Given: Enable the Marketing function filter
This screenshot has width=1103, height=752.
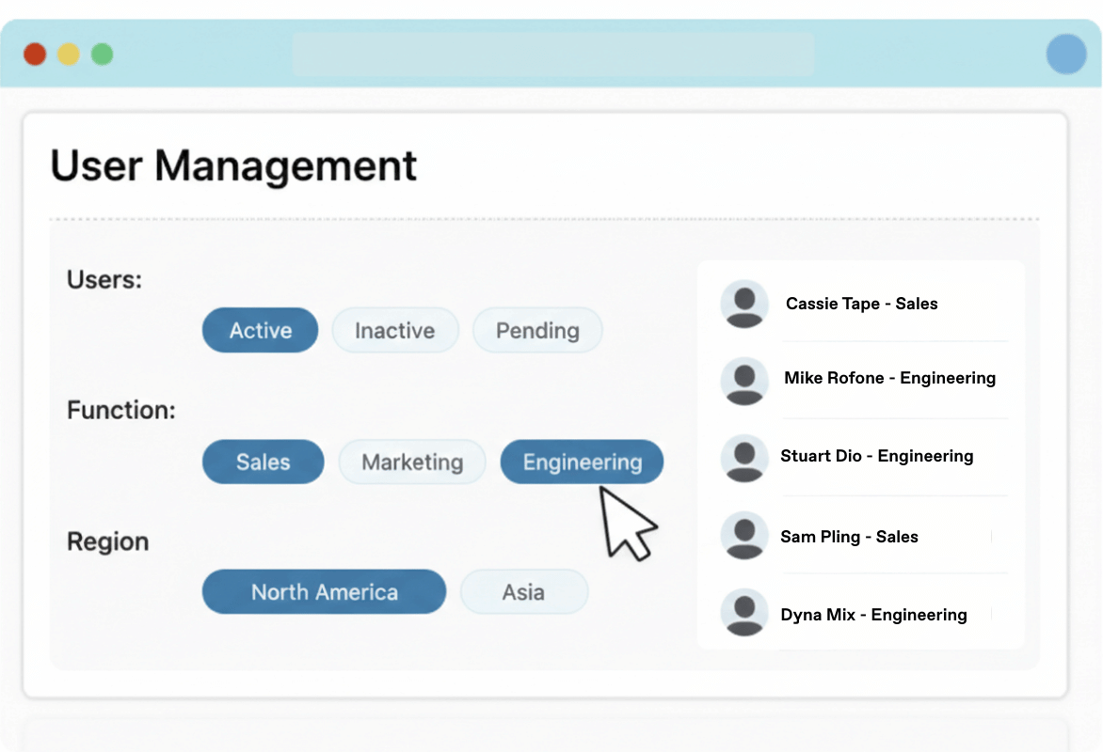Looking at the screenshot, I should (412, 462).
